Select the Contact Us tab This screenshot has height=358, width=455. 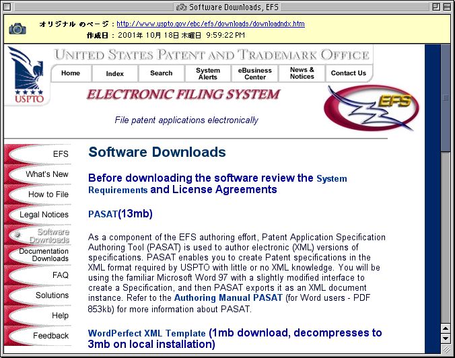[x=349, y=73]
